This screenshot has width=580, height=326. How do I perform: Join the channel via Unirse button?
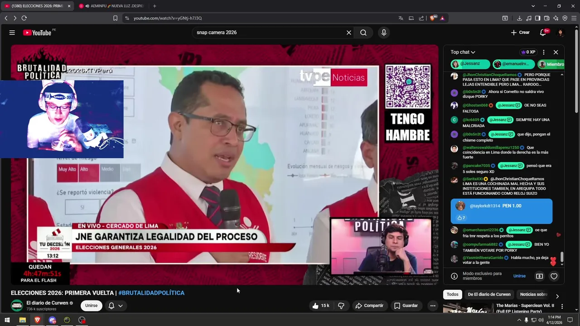[x=91, y=306]
